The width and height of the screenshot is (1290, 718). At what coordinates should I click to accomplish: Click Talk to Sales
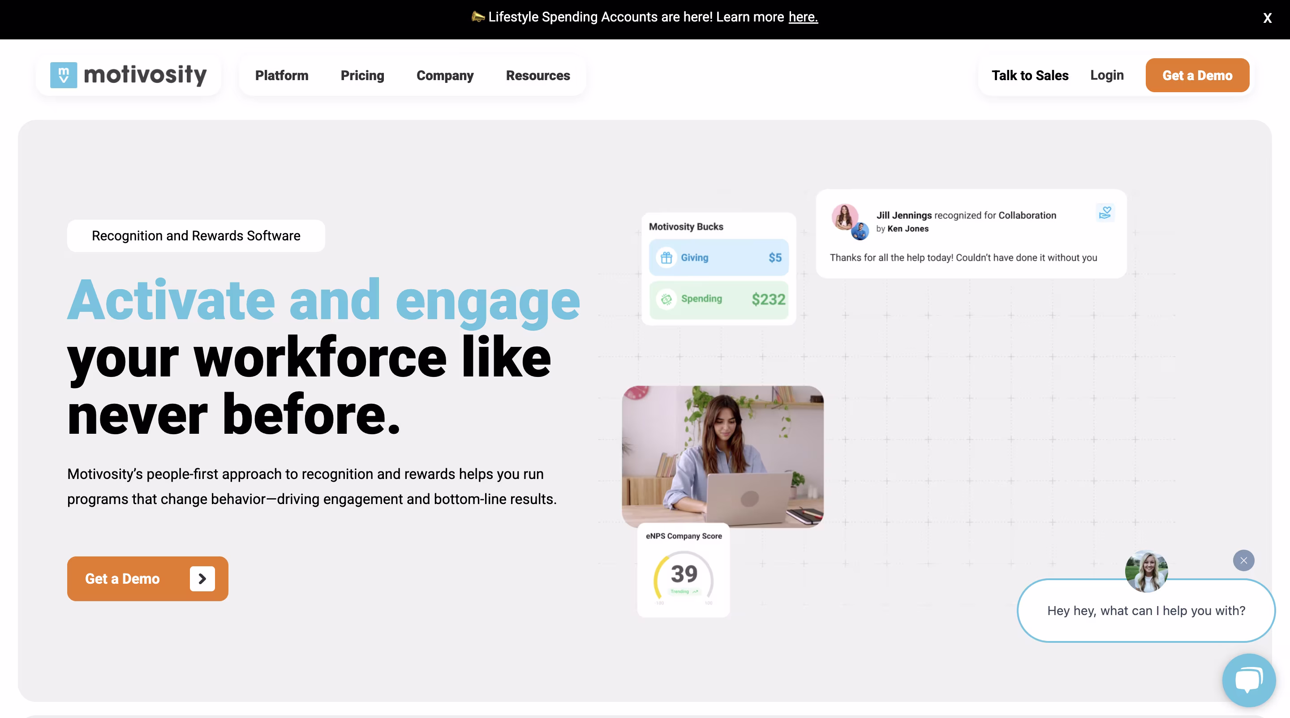click(x=1030, y=75)
